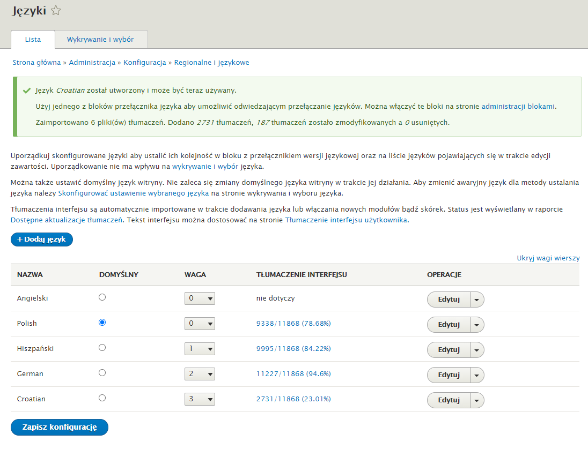Click Edytuj for Polish

point(449,325)
